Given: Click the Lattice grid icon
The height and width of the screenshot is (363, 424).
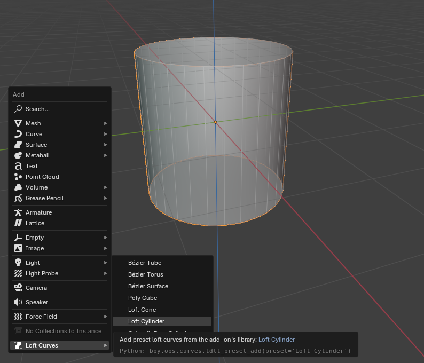Looking at the screenshot, I should [18, 223].
